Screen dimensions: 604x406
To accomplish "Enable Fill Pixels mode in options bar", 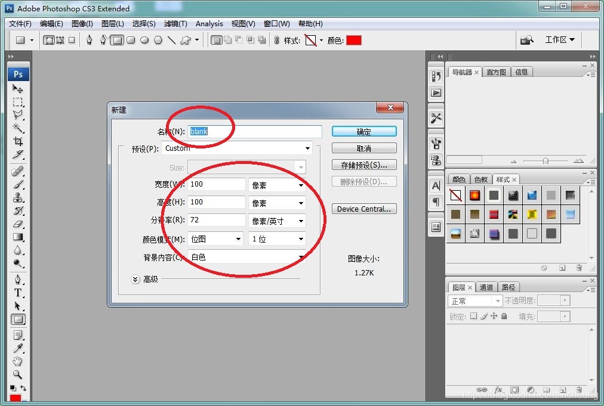I will [x=72, y=40].
